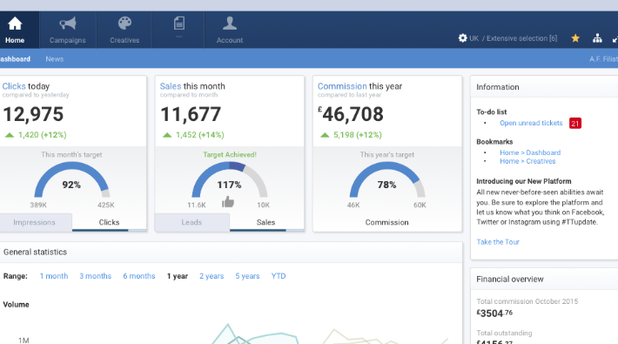The height and width of the screenshot is (344, 618).
Task: Set range to 3 months
Action: tap(96, 276)
